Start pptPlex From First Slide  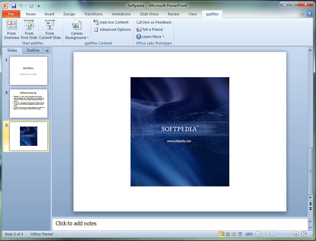(29, 30)
